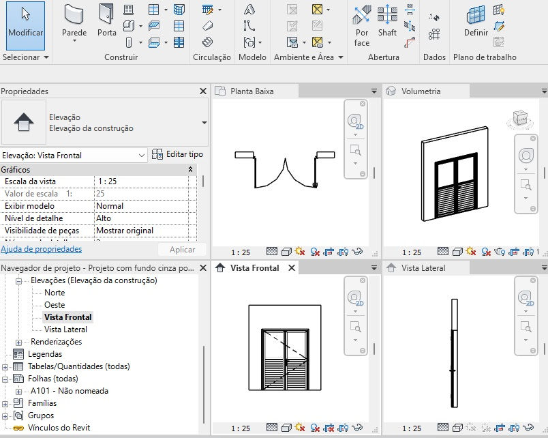Click the Editar tipo button
Viewport: 548px width, 438px height.
click(x=177, y=154)
